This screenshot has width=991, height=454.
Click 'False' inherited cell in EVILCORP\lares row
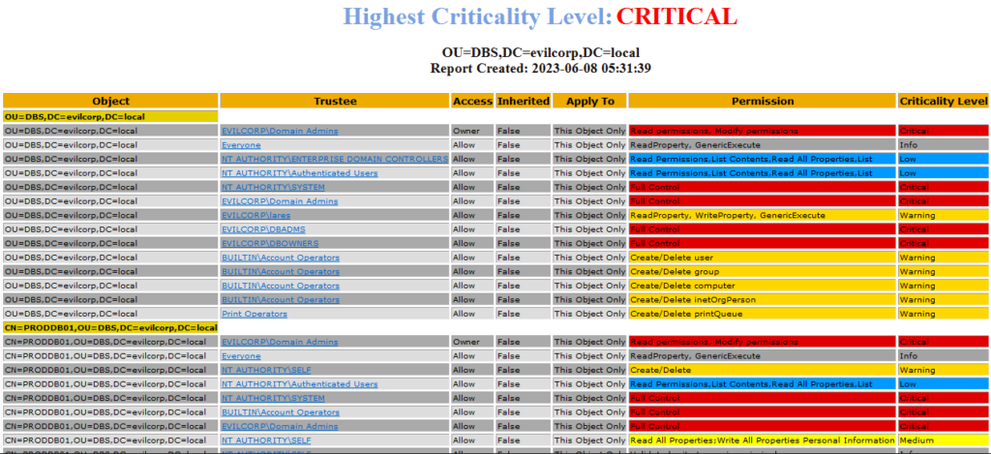pos(524,215)
